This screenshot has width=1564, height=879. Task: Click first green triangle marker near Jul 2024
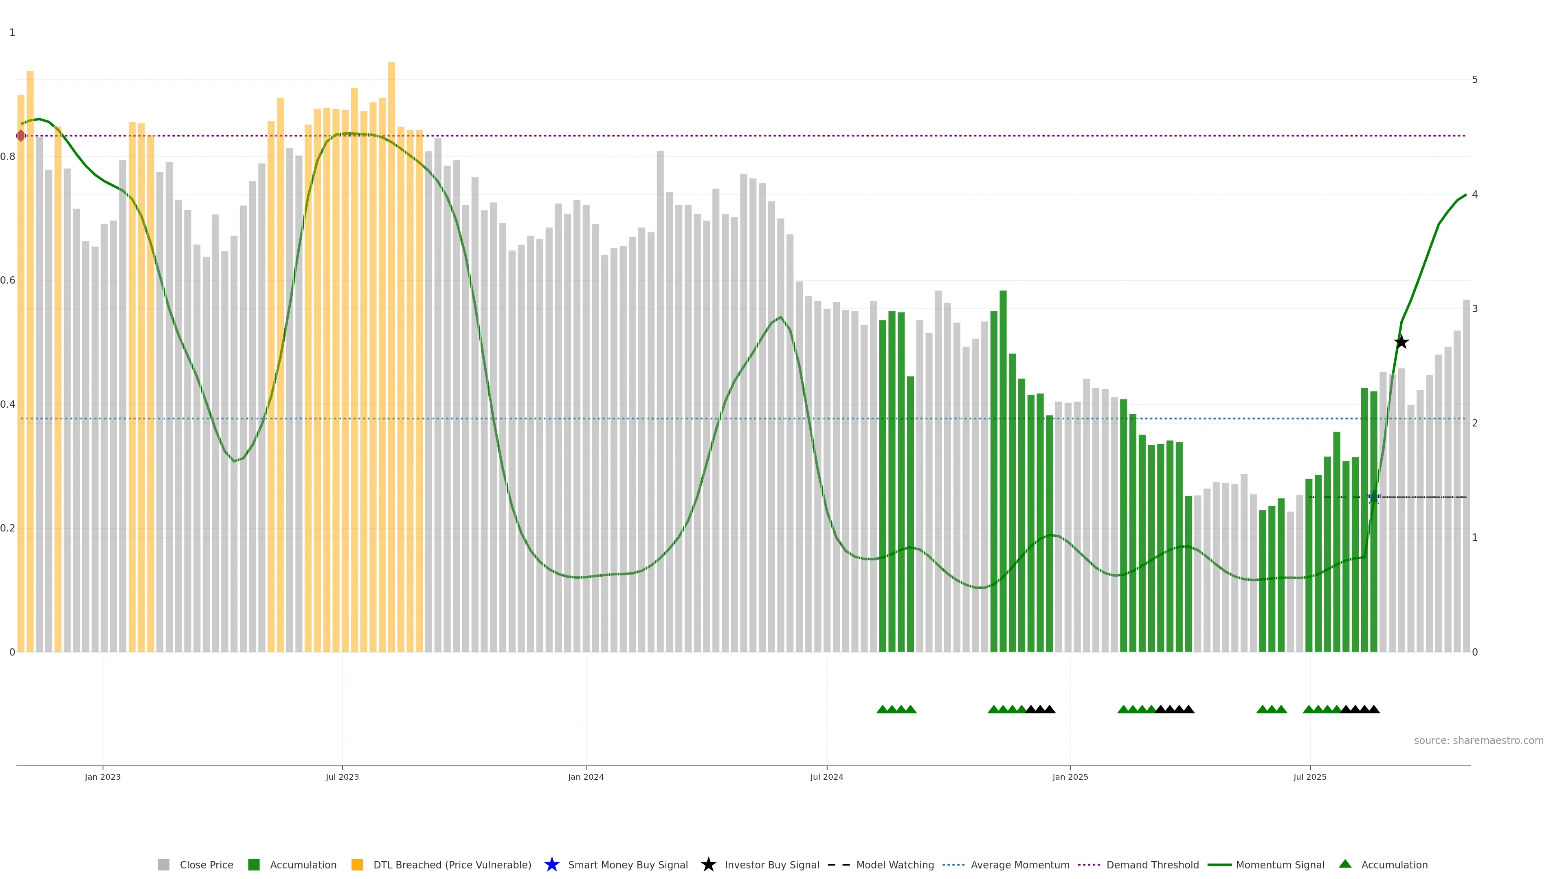(882, 709)
